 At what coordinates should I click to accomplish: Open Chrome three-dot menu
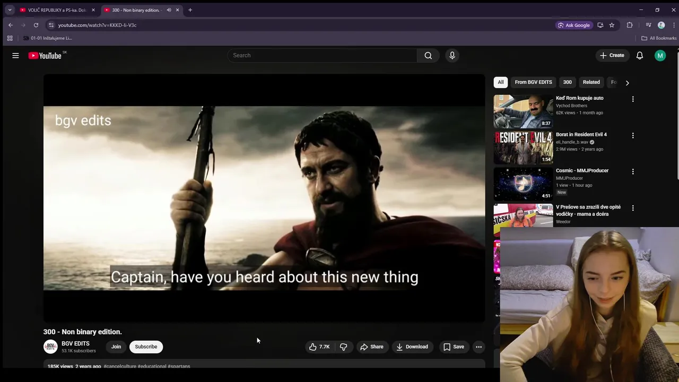tap(674, 25)
